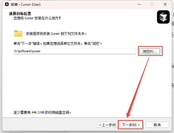Click the Next (下一步(N) >) button
Screen dimensions: 174x133
(x=131, y=125)
